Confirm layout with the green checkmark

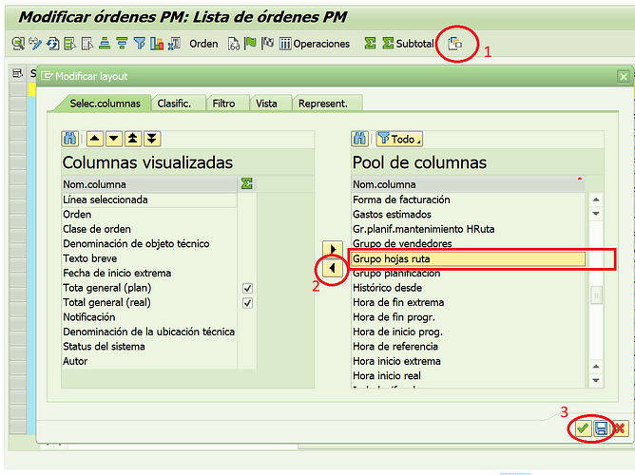pyautogui.click(x=583, y=429)
